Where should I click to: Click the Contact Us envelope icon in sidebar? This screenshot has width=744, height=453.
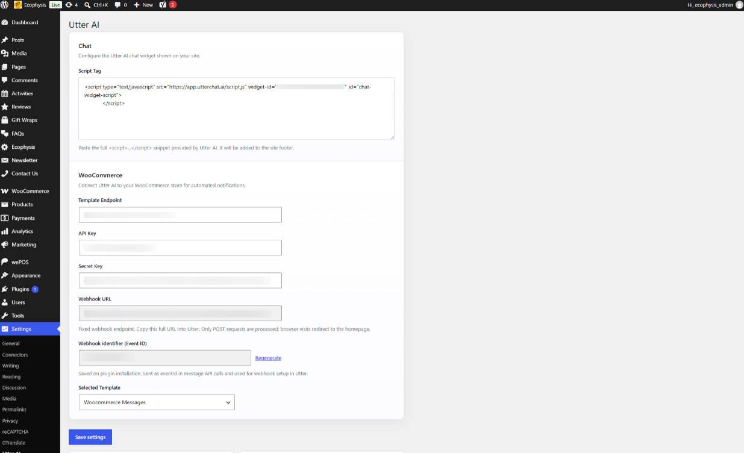5,173
